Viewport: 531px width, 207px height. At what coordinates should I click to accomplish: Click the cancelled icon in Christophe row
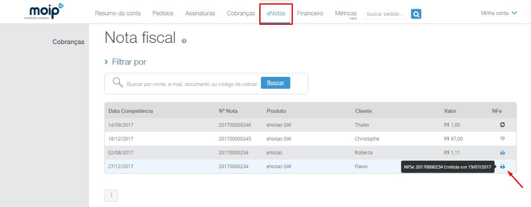(502, 138)
